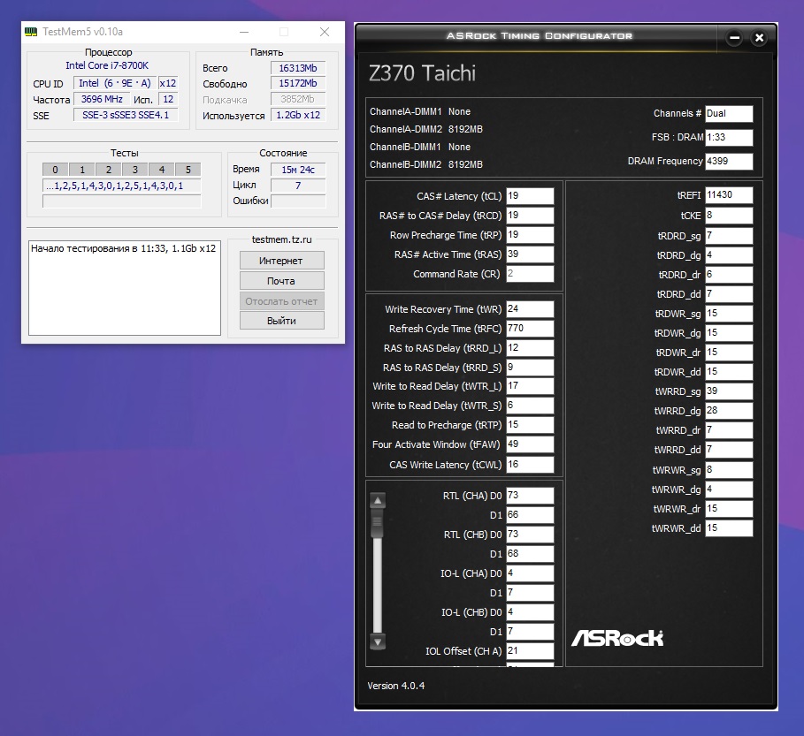Click the Почта button

(x=281, y=281)
